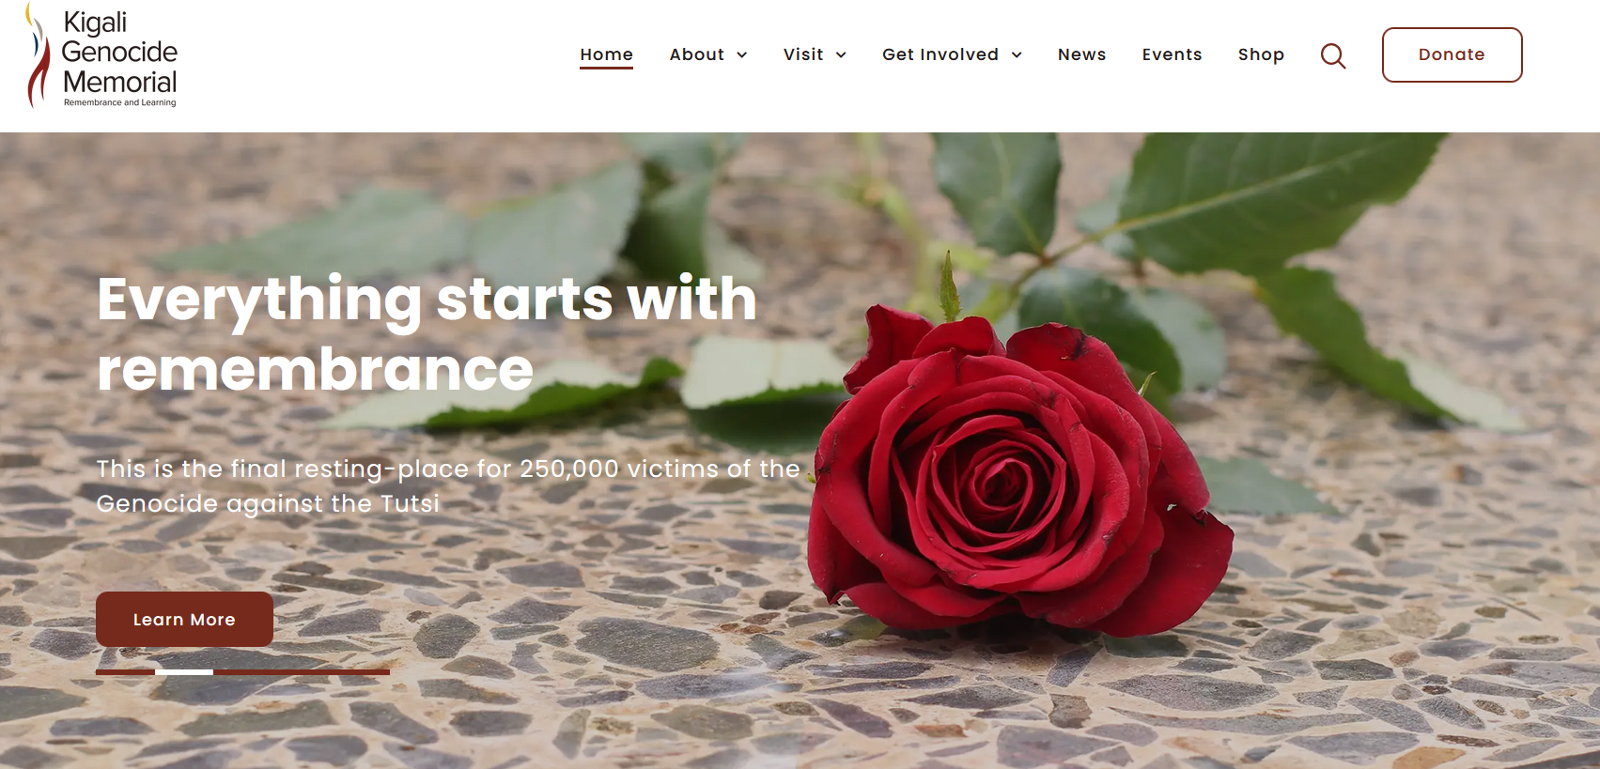Screen dimensions: 1600x769
Task: Click the About menu label
Action: pyautogui.click(x=696, y=54)
